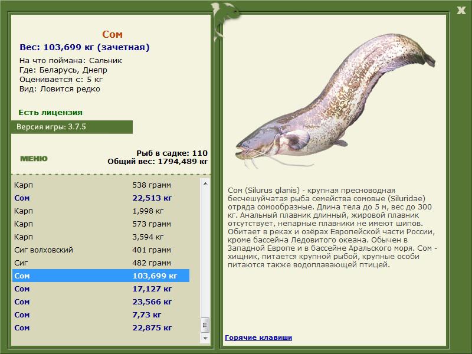The image size is (472, 354).
Task: Select the Карп 3,594 кг row
Action: coord(101,237)
